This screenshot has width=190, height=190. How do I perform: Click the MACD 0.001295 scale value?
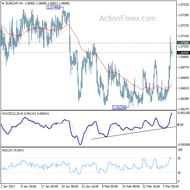(183, 113)
